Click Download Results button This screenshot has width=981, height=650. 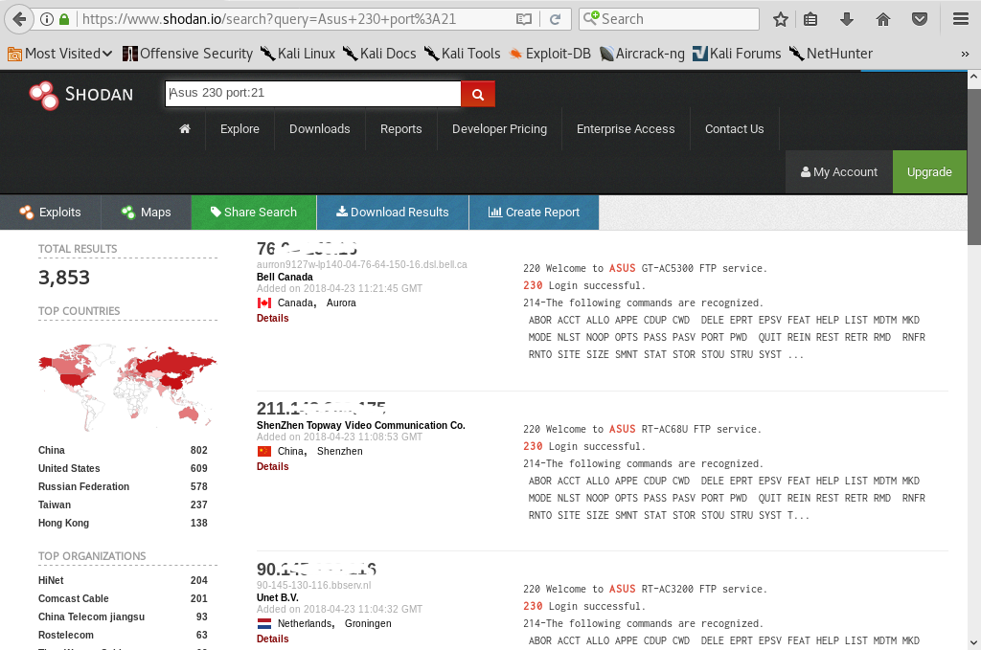pos(393,213)
